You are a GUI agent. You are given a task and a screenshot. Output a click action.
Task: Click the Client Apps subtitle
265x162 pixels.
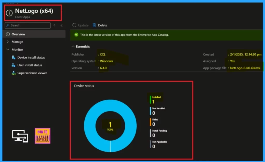[x=22, y=17]
